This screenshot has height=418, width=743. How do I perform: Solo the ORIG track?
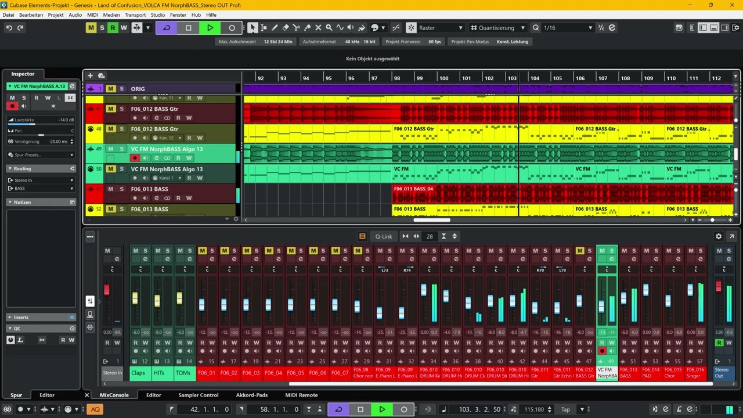[121, 89]
